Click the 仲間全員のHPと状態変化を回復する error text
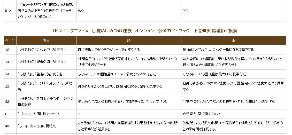292x135 pixels. [x=127, y=62]
